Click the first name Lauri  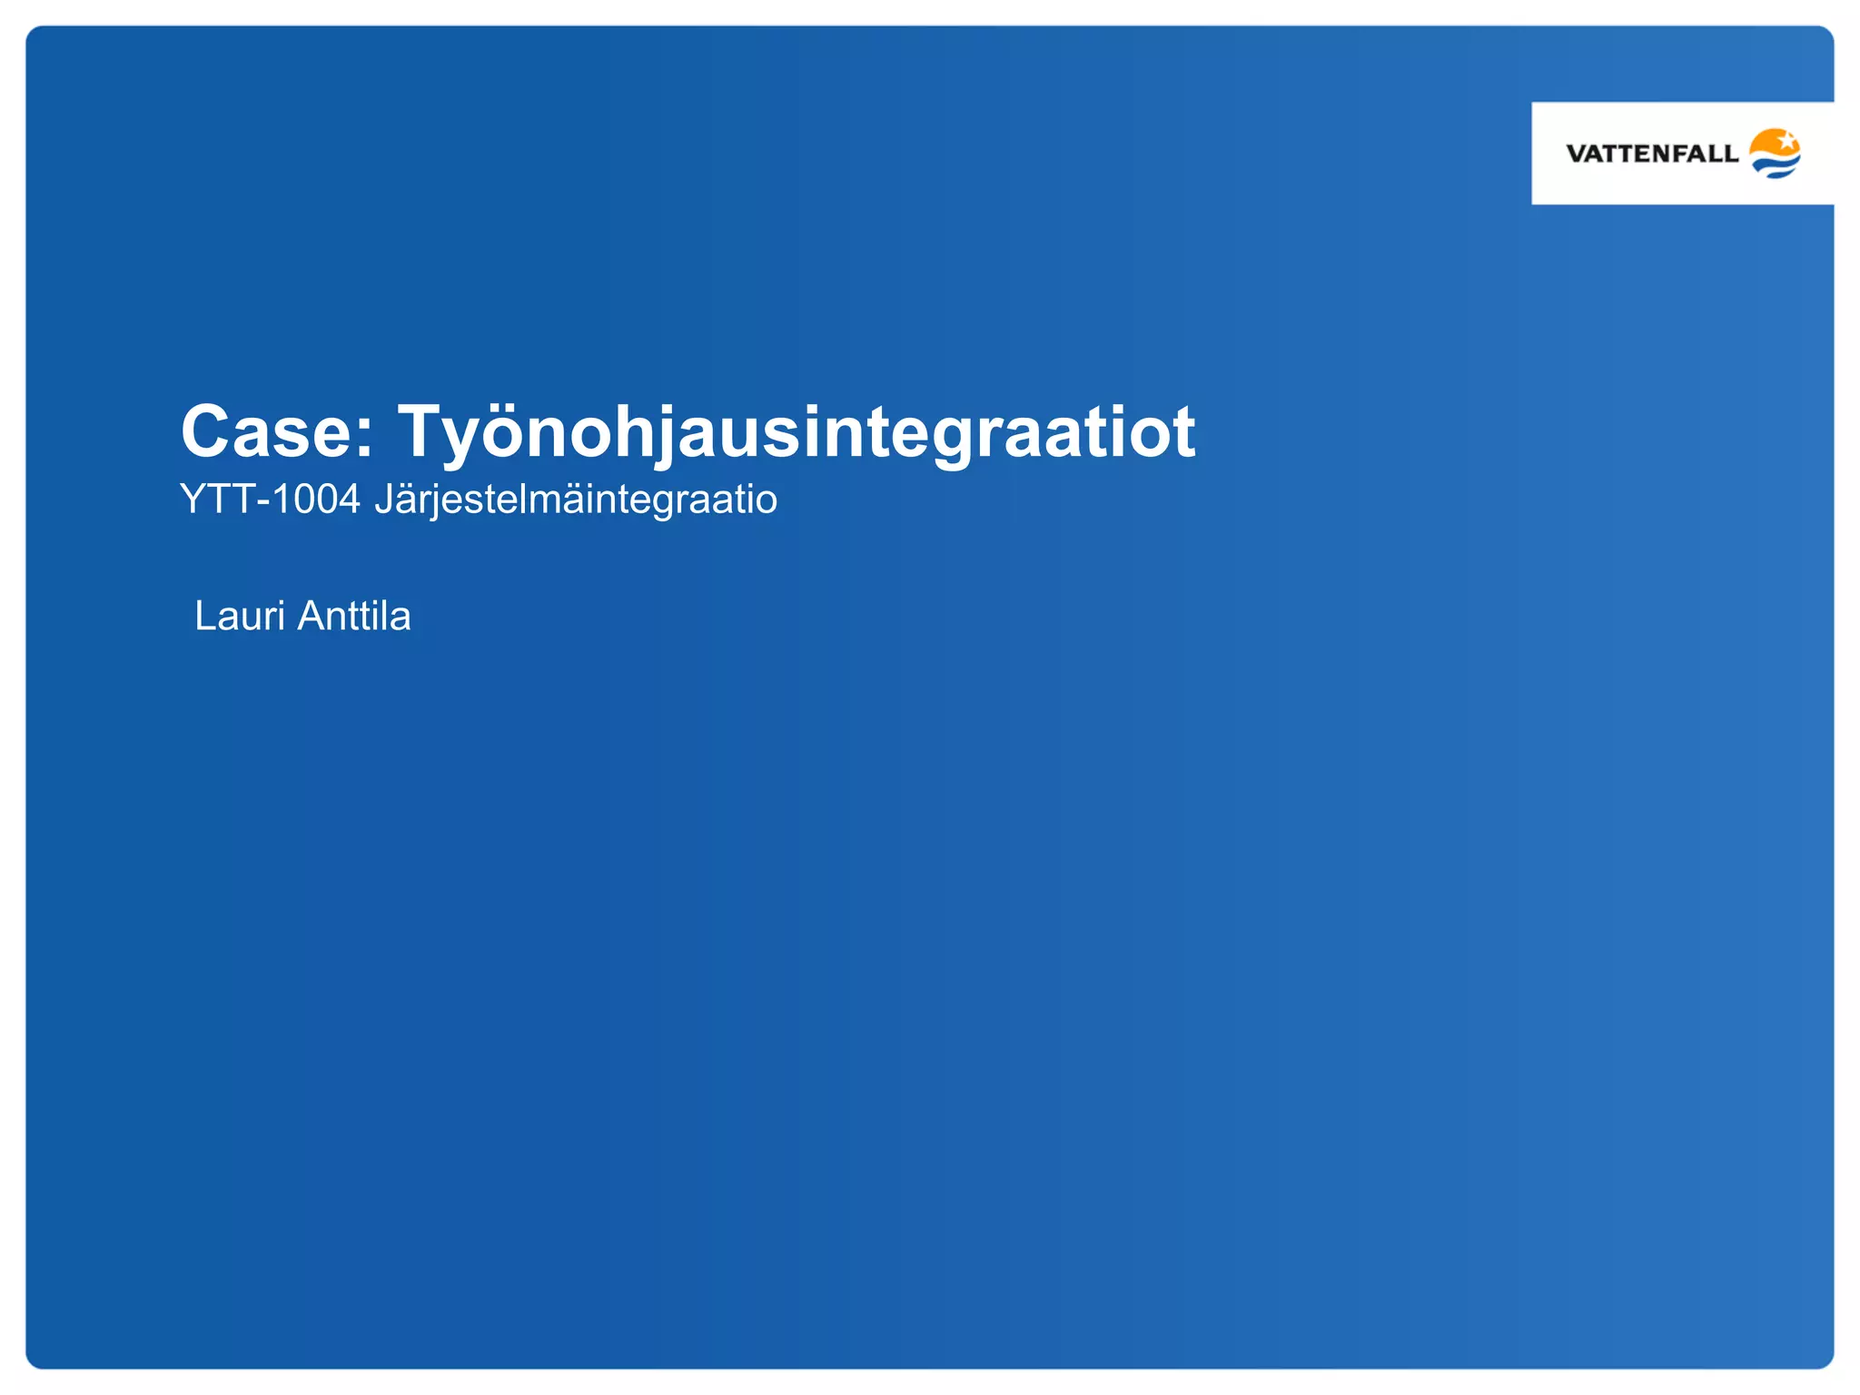point(240,616)
